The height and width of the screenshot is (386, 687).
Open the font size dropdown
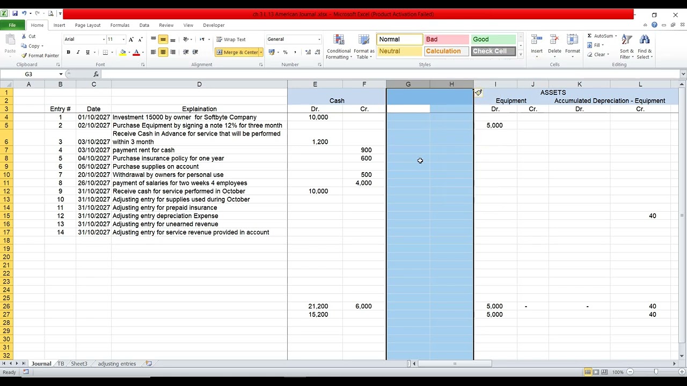[123, 39]
